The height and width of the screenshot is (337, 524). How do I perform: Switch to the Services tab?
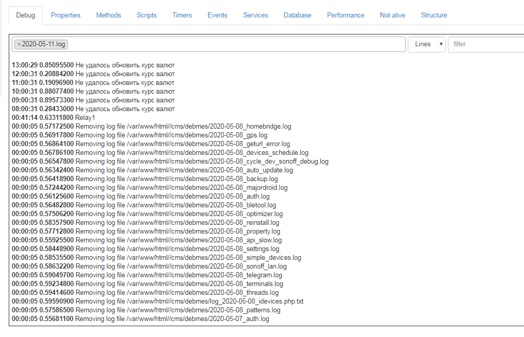tap(256, 15)
